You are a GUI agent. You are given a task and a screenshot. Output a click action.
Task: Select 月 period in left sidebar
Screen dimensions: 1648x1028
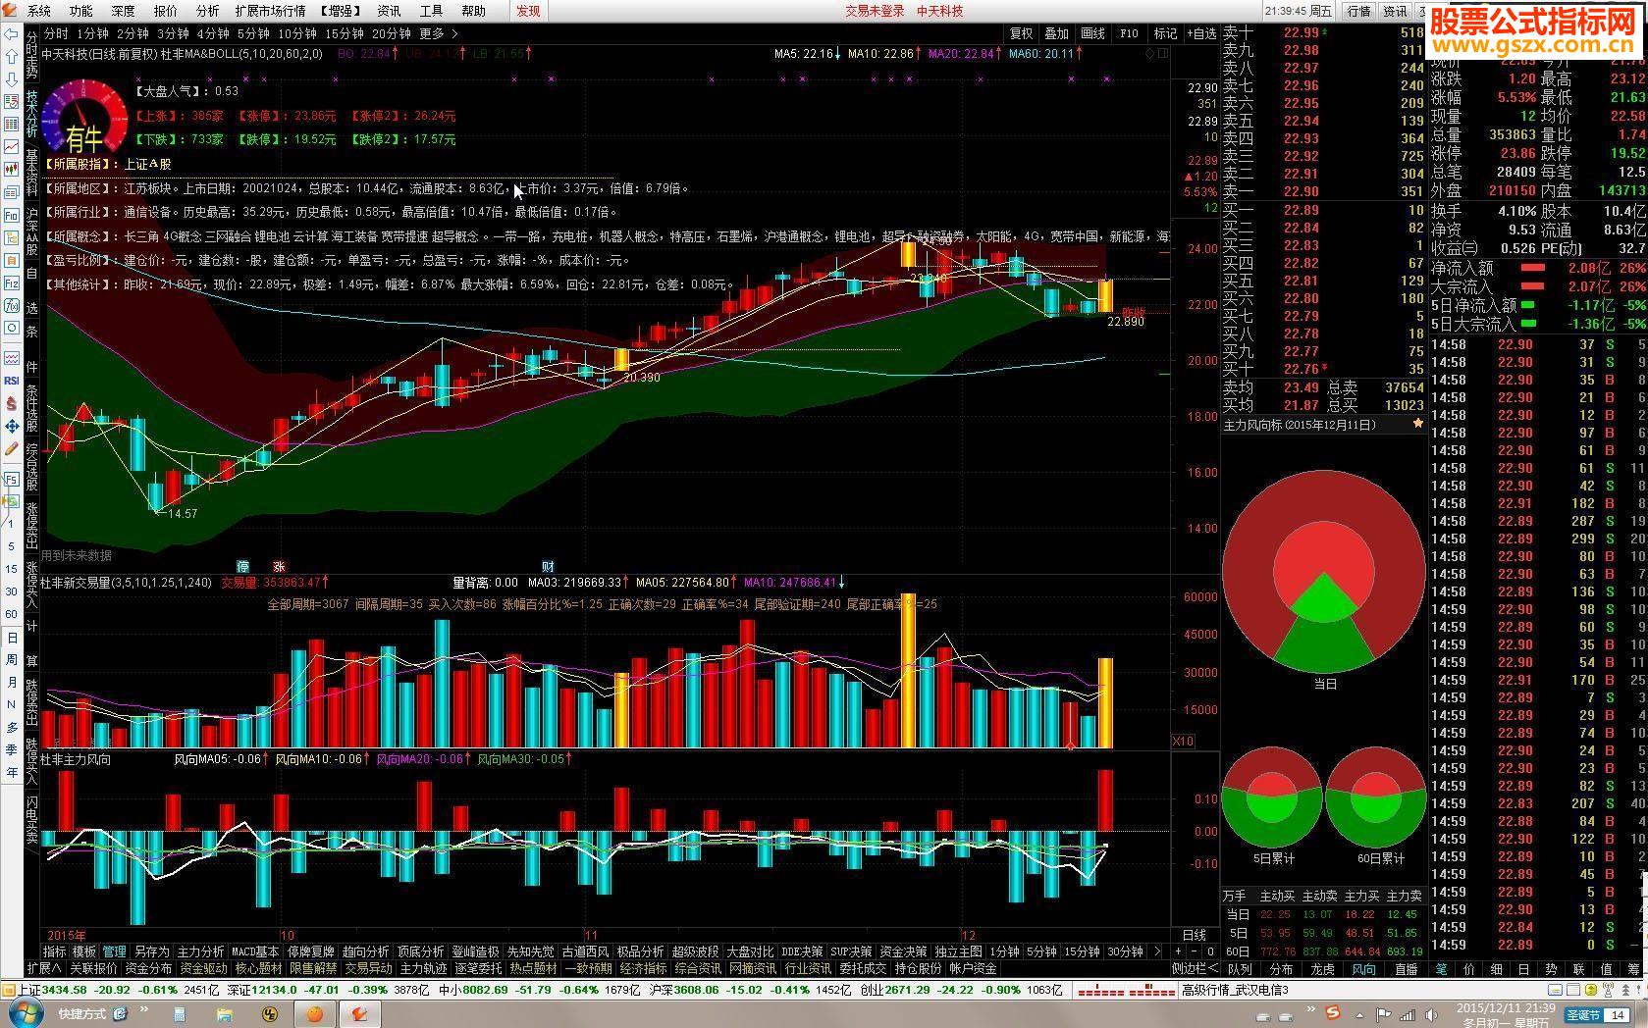click(11, 683)
